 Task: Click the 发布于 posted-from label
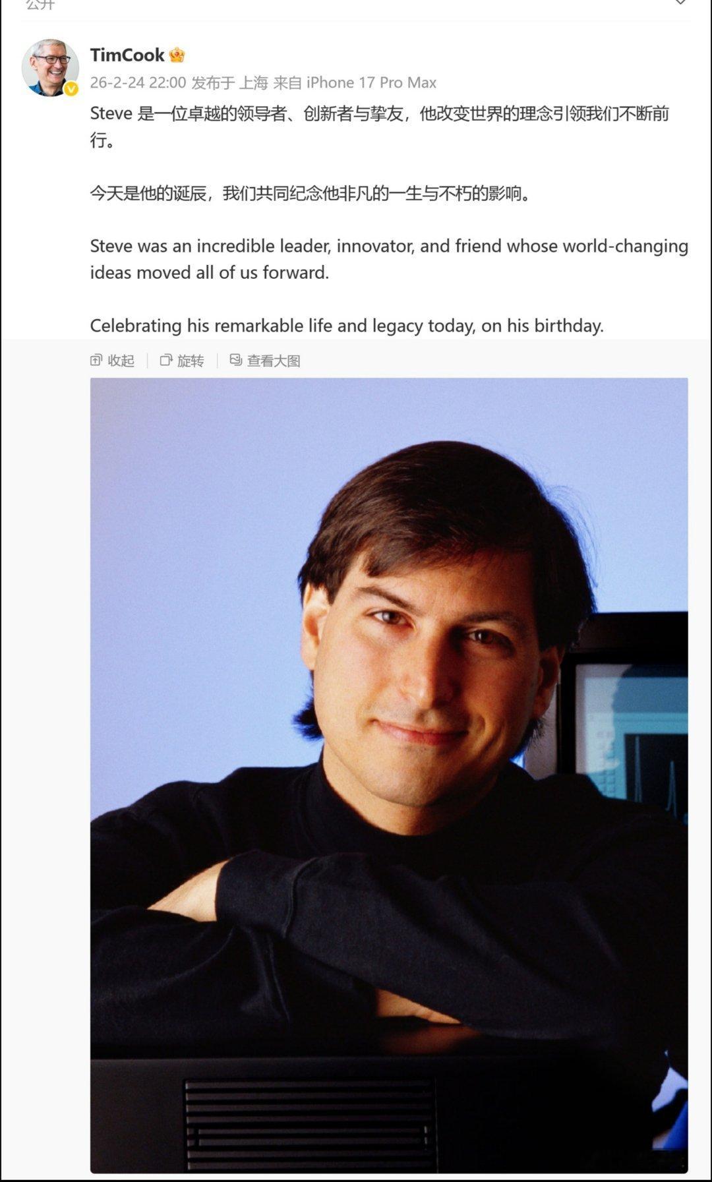[x=213, y=82]
